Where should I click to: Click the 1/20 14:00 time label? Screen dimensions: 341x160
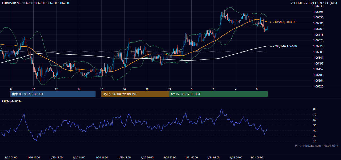[x=79, y=158]
